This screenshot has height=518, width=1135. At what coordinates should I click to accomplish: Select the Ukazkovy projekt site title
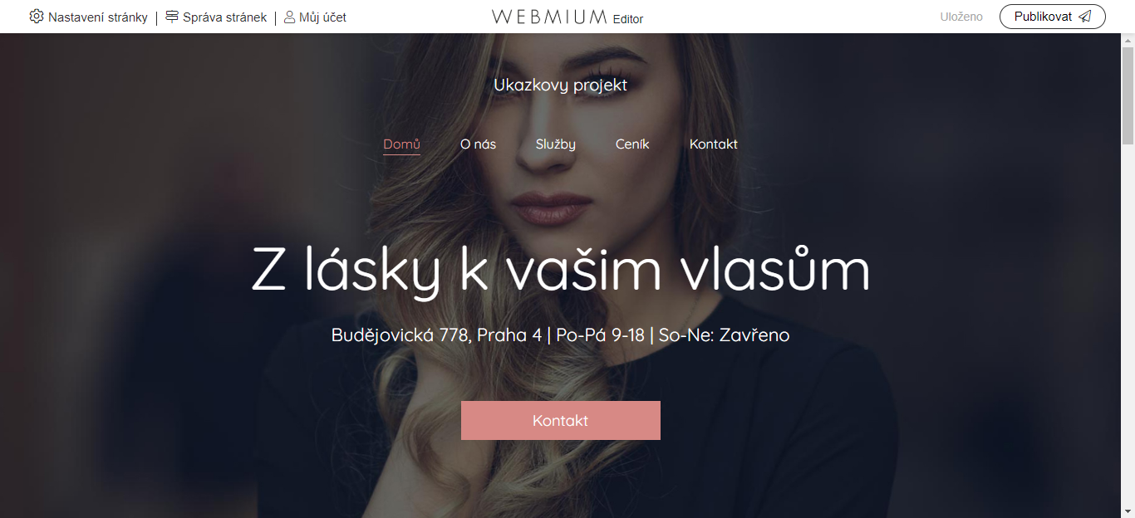[561, 85]
